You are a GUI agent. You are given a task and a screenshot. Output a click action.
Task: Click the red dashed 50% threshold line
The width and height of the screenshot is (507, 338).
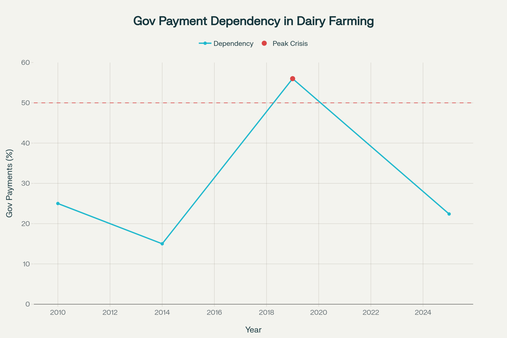[x=177, y=103]
